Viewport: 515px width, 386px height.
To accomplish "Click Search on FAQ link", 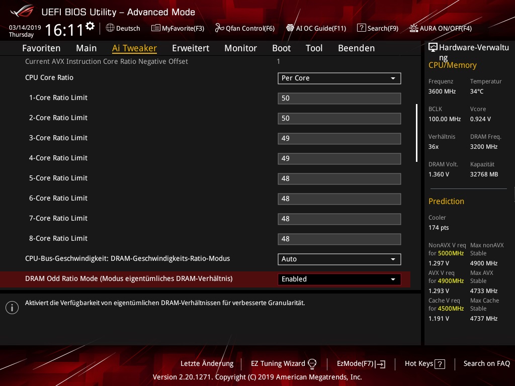I will (487, 364).
